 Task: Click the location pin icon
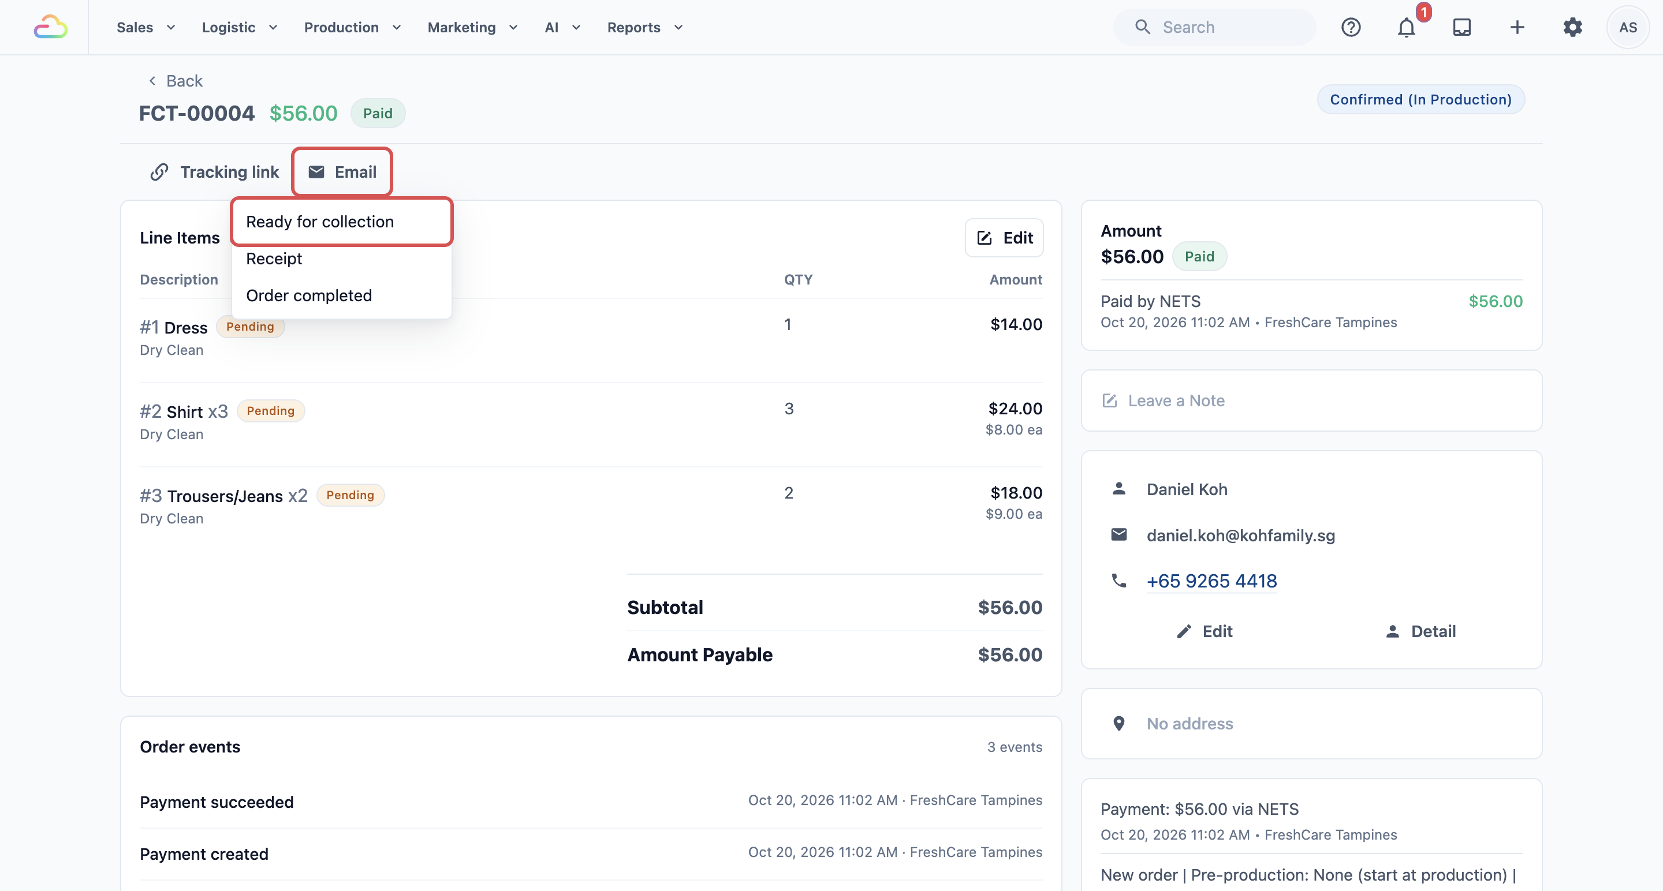click(x=1119, y=723)
